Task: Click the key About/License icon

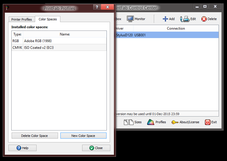Action: tap(175, 122)
